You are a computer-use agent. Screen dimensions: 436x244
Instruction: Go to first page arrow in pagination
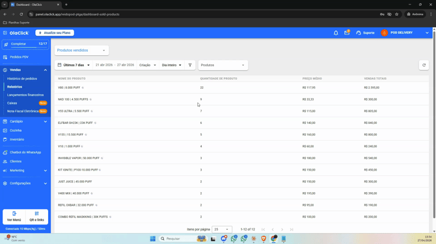tap(263, 230)
